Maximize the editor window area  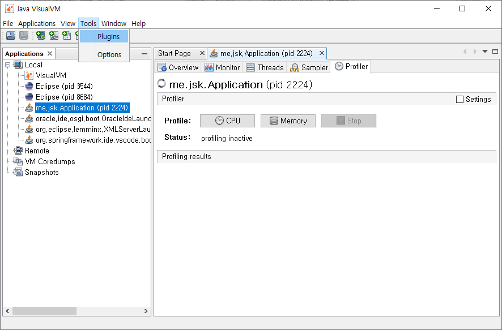tap(495, 52)
